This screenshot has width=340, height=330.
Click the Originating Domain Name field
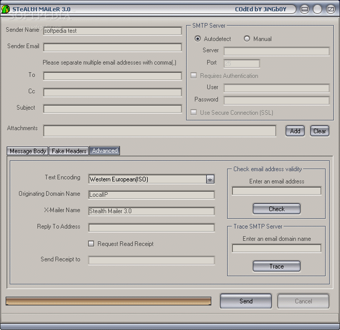(x=151, y=195)
